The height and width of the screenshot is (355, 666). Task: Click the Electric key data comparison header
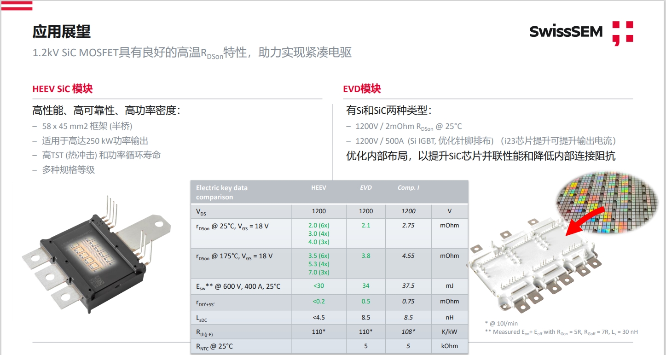coord(222,192)
